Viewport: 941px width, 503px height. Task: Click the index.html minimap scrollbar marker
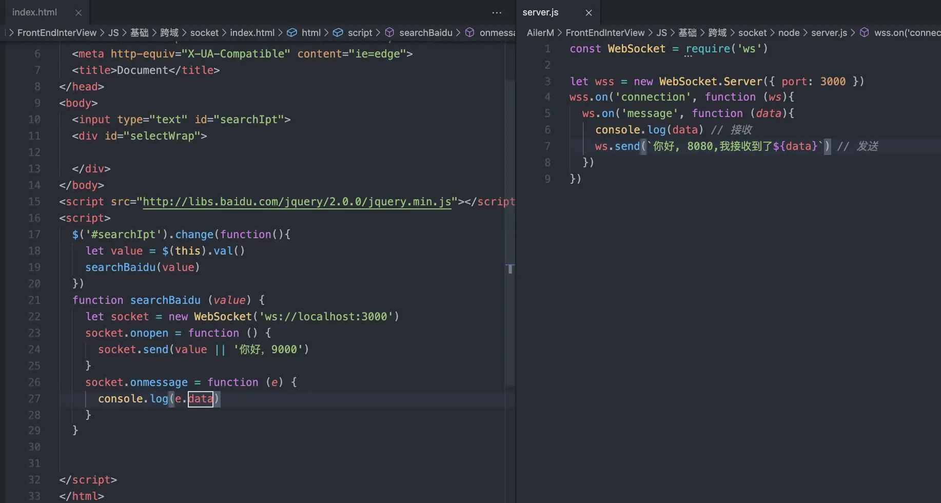pyautogui.click(x=510, y=269)
